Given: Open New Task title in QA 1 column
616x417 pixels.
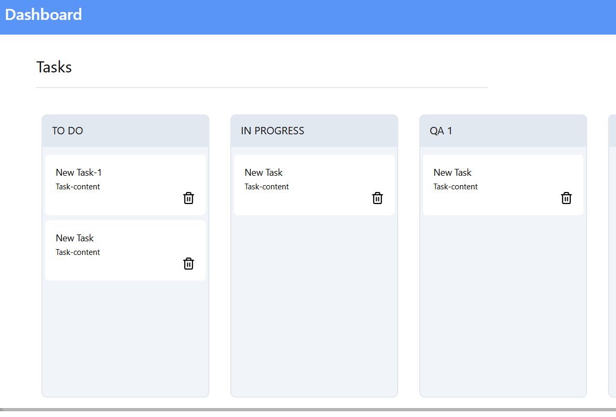Looking at the screenshot, I should point(452,173).
